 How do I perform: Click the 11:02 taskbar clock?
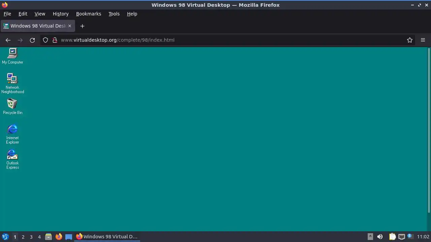pyautogui.click(x=423, y=237)
